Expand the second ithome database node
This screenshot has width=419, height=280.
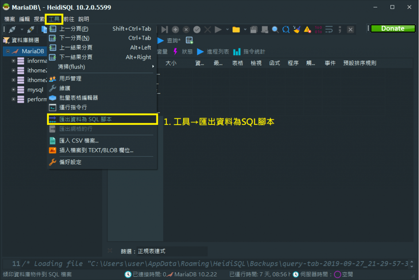click(x=14, y=80)
